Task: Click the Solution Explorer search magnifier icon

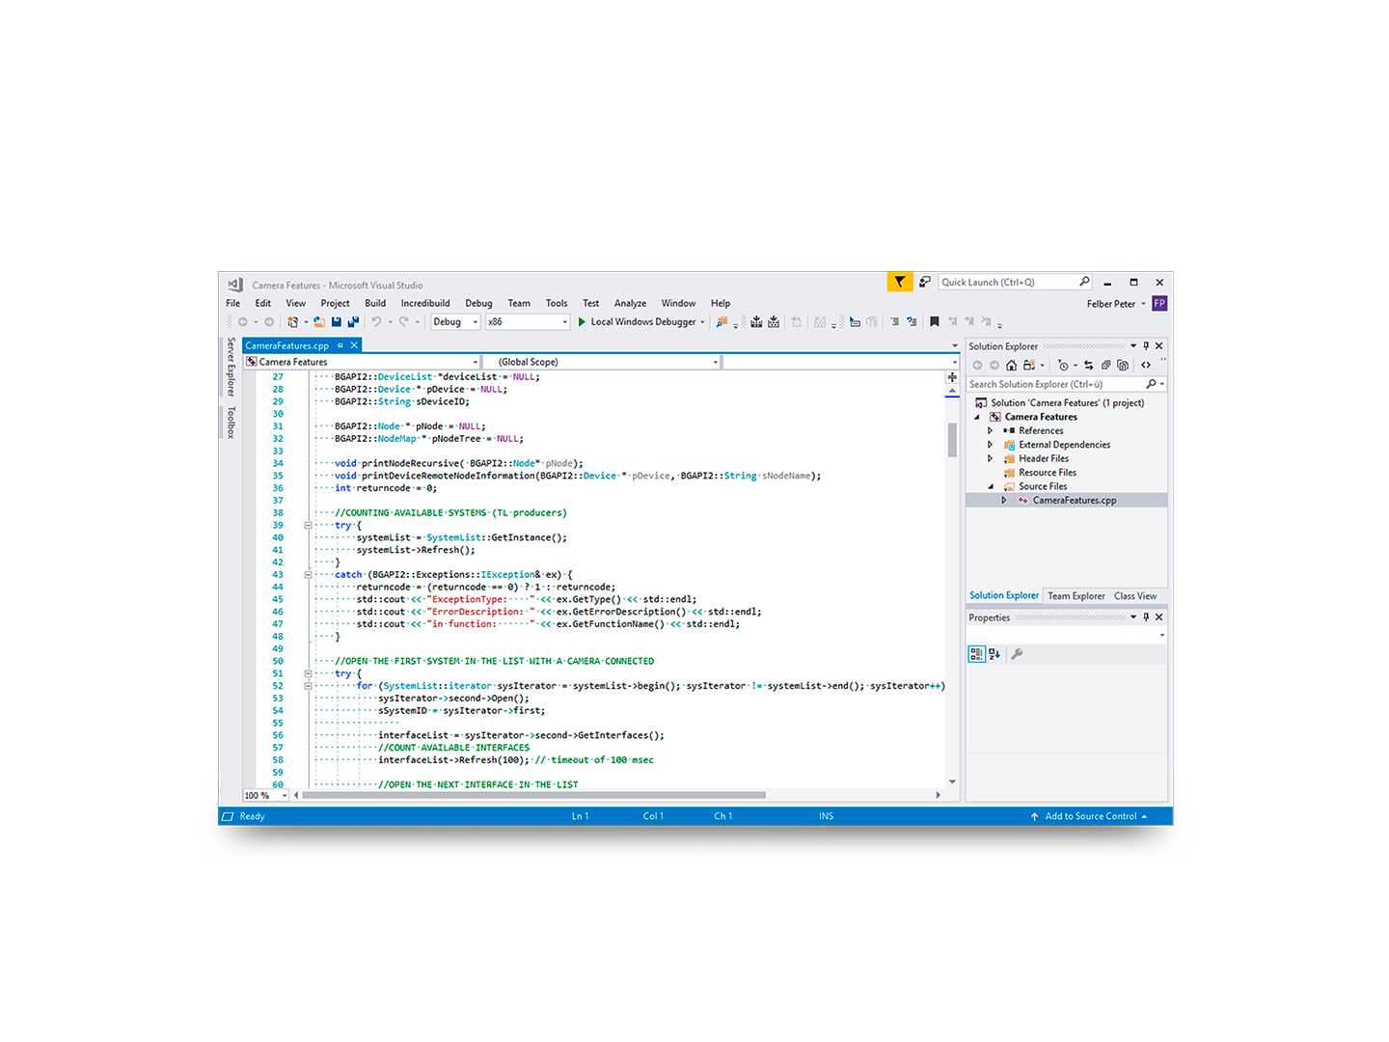Action: click(x=1151, y=384)
